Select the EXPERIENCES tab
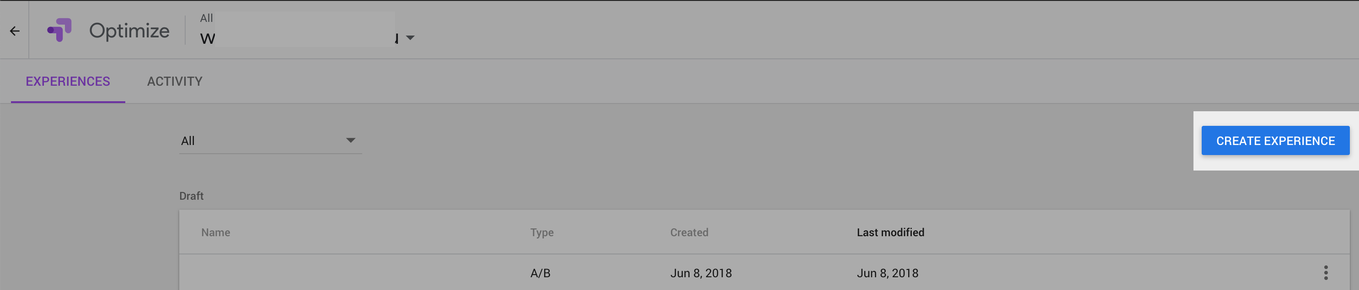Viewport: 1359px width, 290px height. pyautogui.click(x=68, y=81)
